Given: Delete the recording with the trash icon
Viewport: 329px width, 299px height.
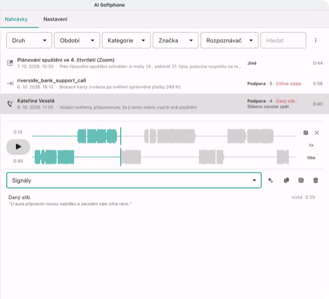Looking at the screenshot, I should coord(316,180).
